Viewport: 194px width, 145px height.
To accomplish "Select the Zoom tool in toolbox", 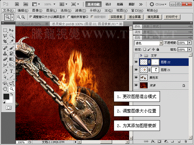I will [x=11, y=89].
